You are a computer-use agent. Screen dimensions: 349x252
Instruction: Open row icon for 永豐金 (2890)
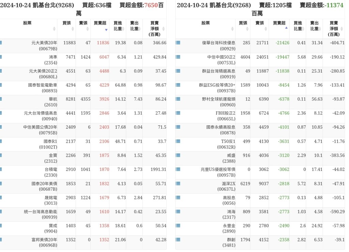178,225
